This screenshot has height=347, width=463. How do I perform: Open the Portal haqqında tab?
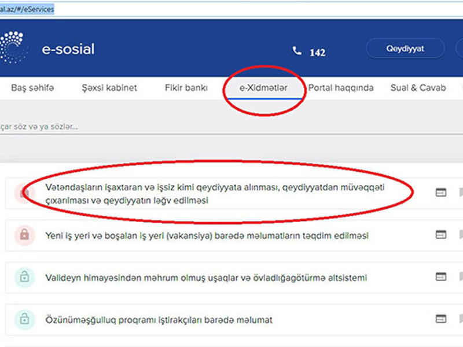click(x=341, y=88)
